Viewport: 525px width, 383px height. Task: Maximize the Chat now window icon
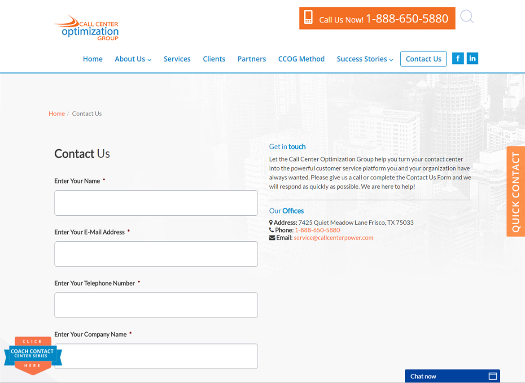point(493,376)
